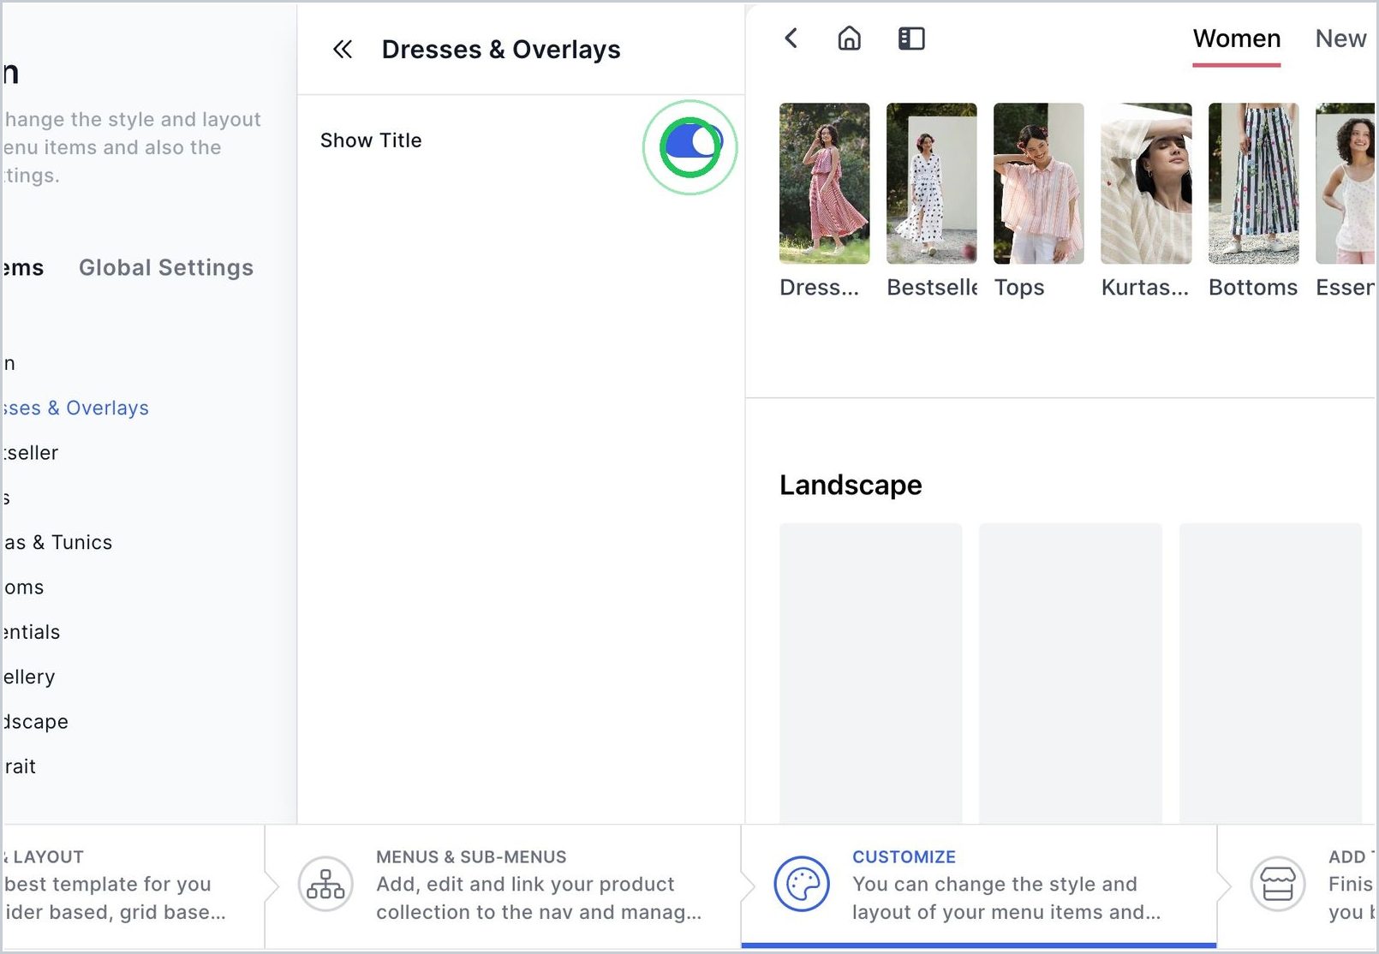The image size is (1379, 954).
Task: Open the Kurtas & Tunics sidebar item
Action: pos(57,542)
